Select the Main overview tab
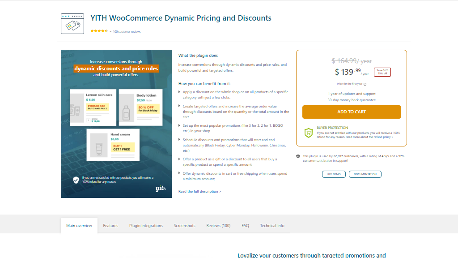 [79, 226]
